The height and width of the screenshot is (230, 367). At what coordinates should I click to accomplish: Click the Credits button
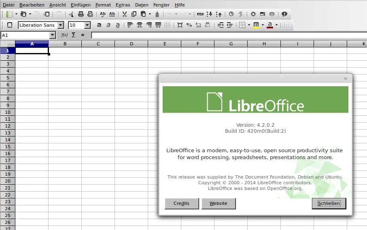(x=182, y=204)
